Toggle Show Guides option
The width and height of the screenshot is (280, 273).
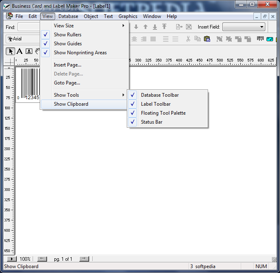click(x=84, y=44)
